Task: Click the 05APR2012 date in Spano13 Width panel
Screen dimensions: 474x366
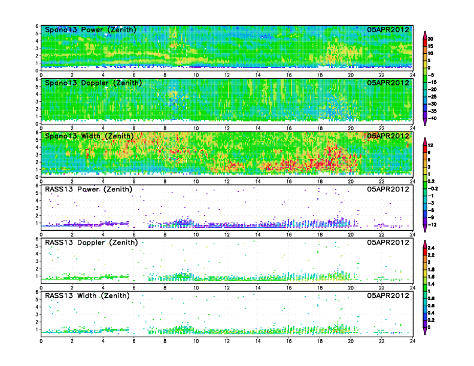Action: [x=388, y=136]
